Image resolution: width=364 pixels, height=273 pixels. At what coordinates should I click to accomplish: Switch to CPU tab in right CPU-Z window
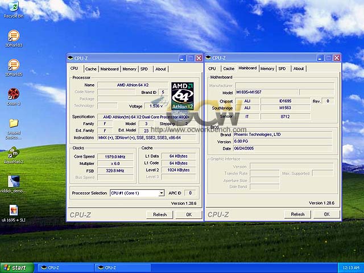[212, 68]
